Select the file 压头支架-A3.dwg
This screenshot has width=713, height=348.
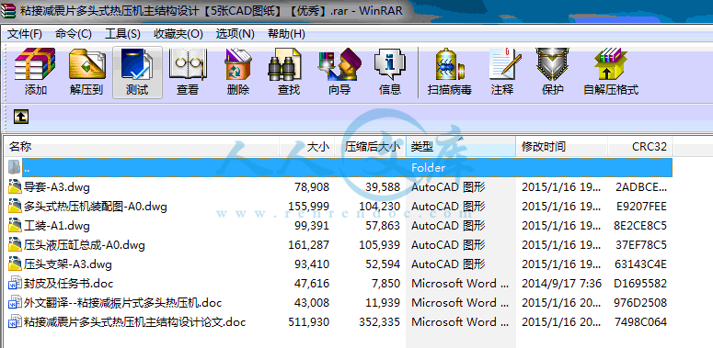(x=68, y=264)
